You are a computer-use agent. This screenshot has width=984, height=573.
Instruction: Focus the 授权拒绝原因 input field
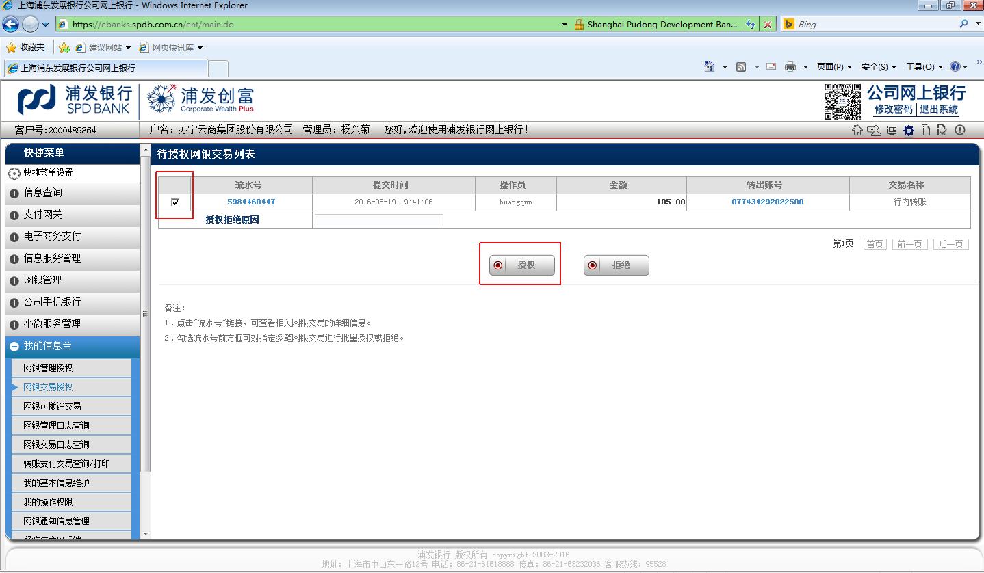(378, 220)
